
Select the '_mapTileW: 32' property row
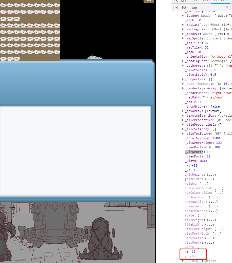197,47
